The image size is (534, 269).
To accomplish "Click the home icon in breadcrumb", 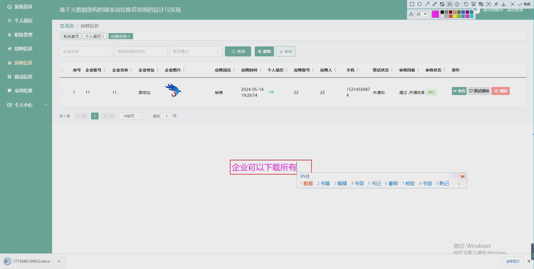I will point(62,26).
